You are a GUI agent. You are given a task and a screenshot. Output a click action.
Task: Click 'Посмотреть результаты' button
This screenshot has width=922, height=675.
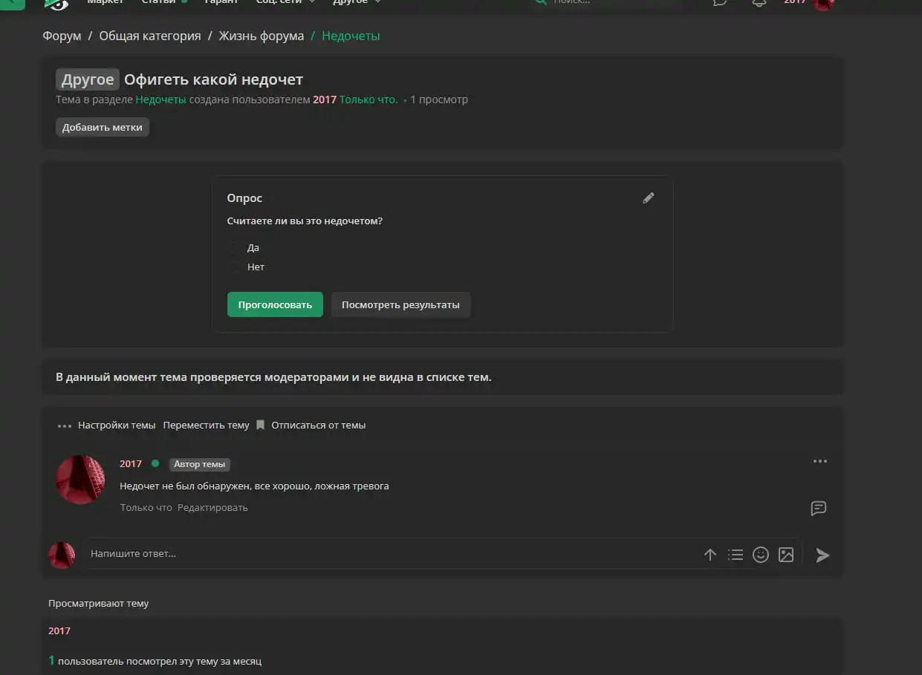[400, 304]
